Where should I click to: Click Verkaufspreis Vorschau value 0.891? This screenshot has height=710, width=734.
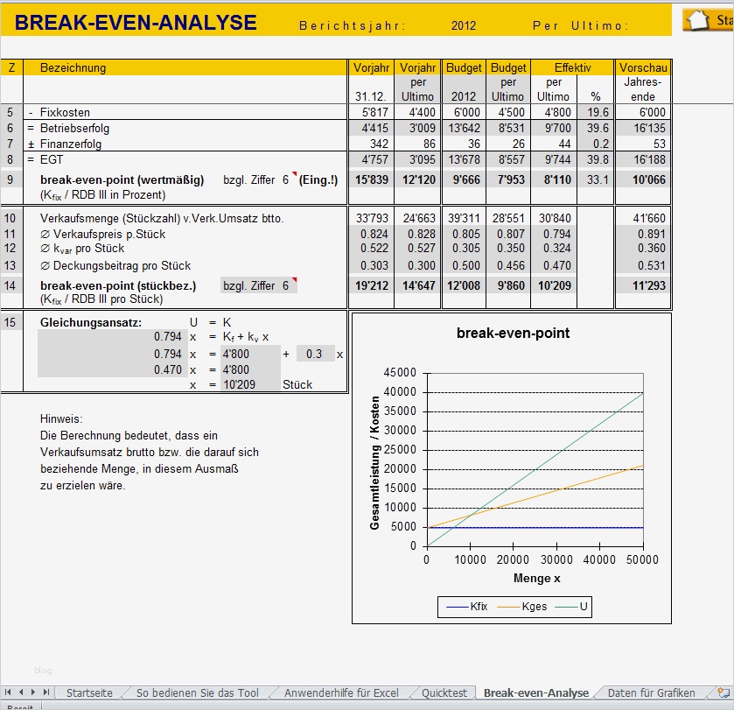[x=643, y=234]
